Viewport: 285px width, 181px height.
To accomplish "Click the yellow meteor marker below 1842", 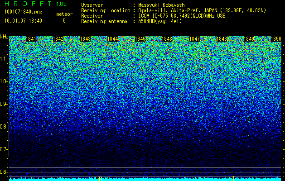I will click(51, 177).
